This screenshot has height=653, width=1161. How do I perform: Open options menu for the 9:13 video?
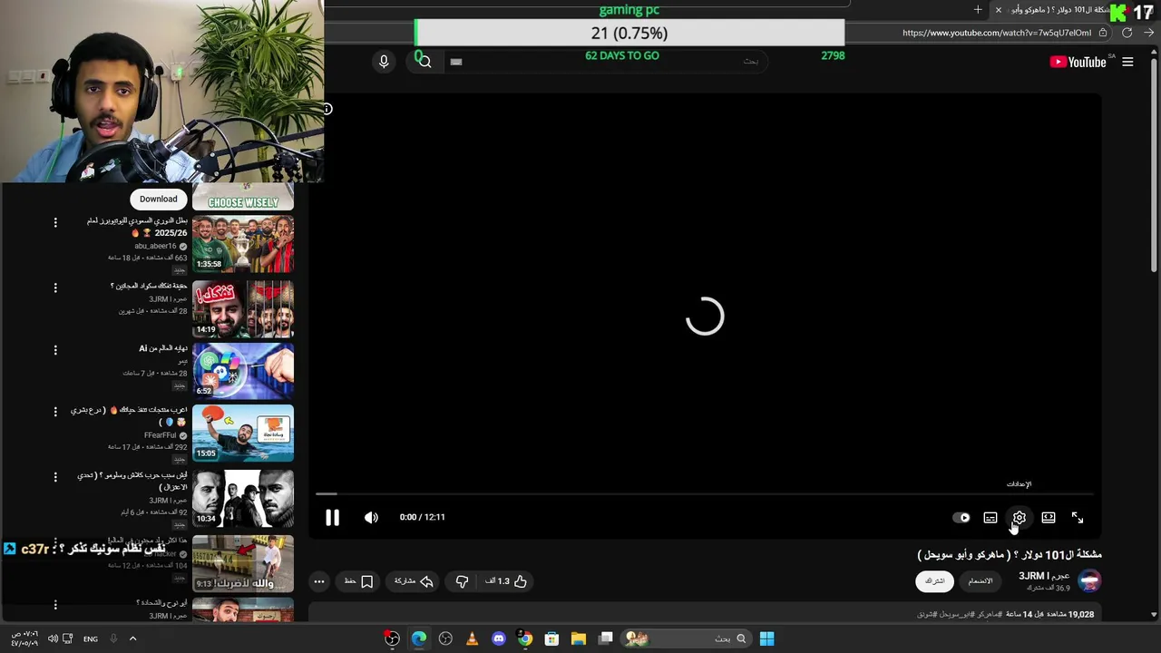(55, 541)
